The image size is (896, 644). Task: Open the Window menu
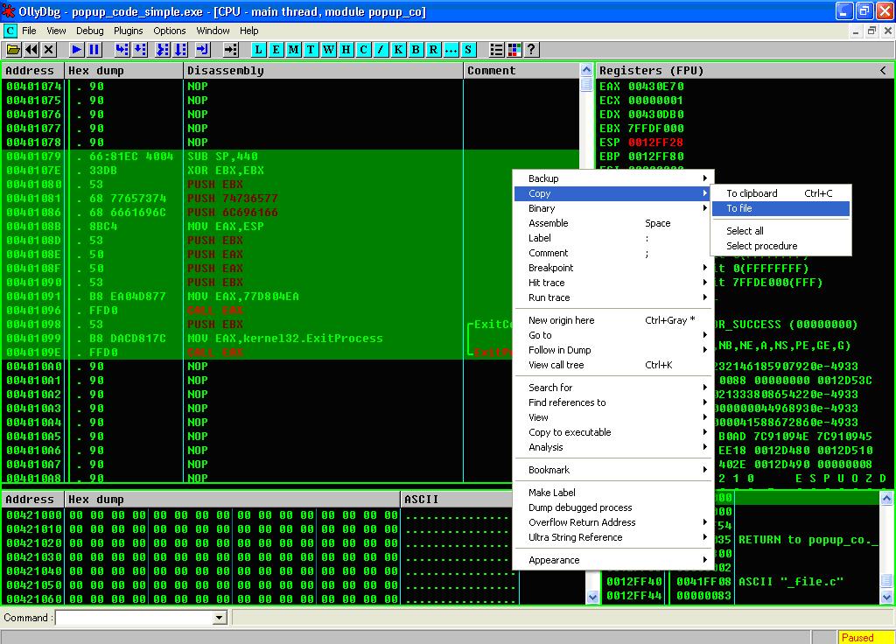tap(213, 31)
